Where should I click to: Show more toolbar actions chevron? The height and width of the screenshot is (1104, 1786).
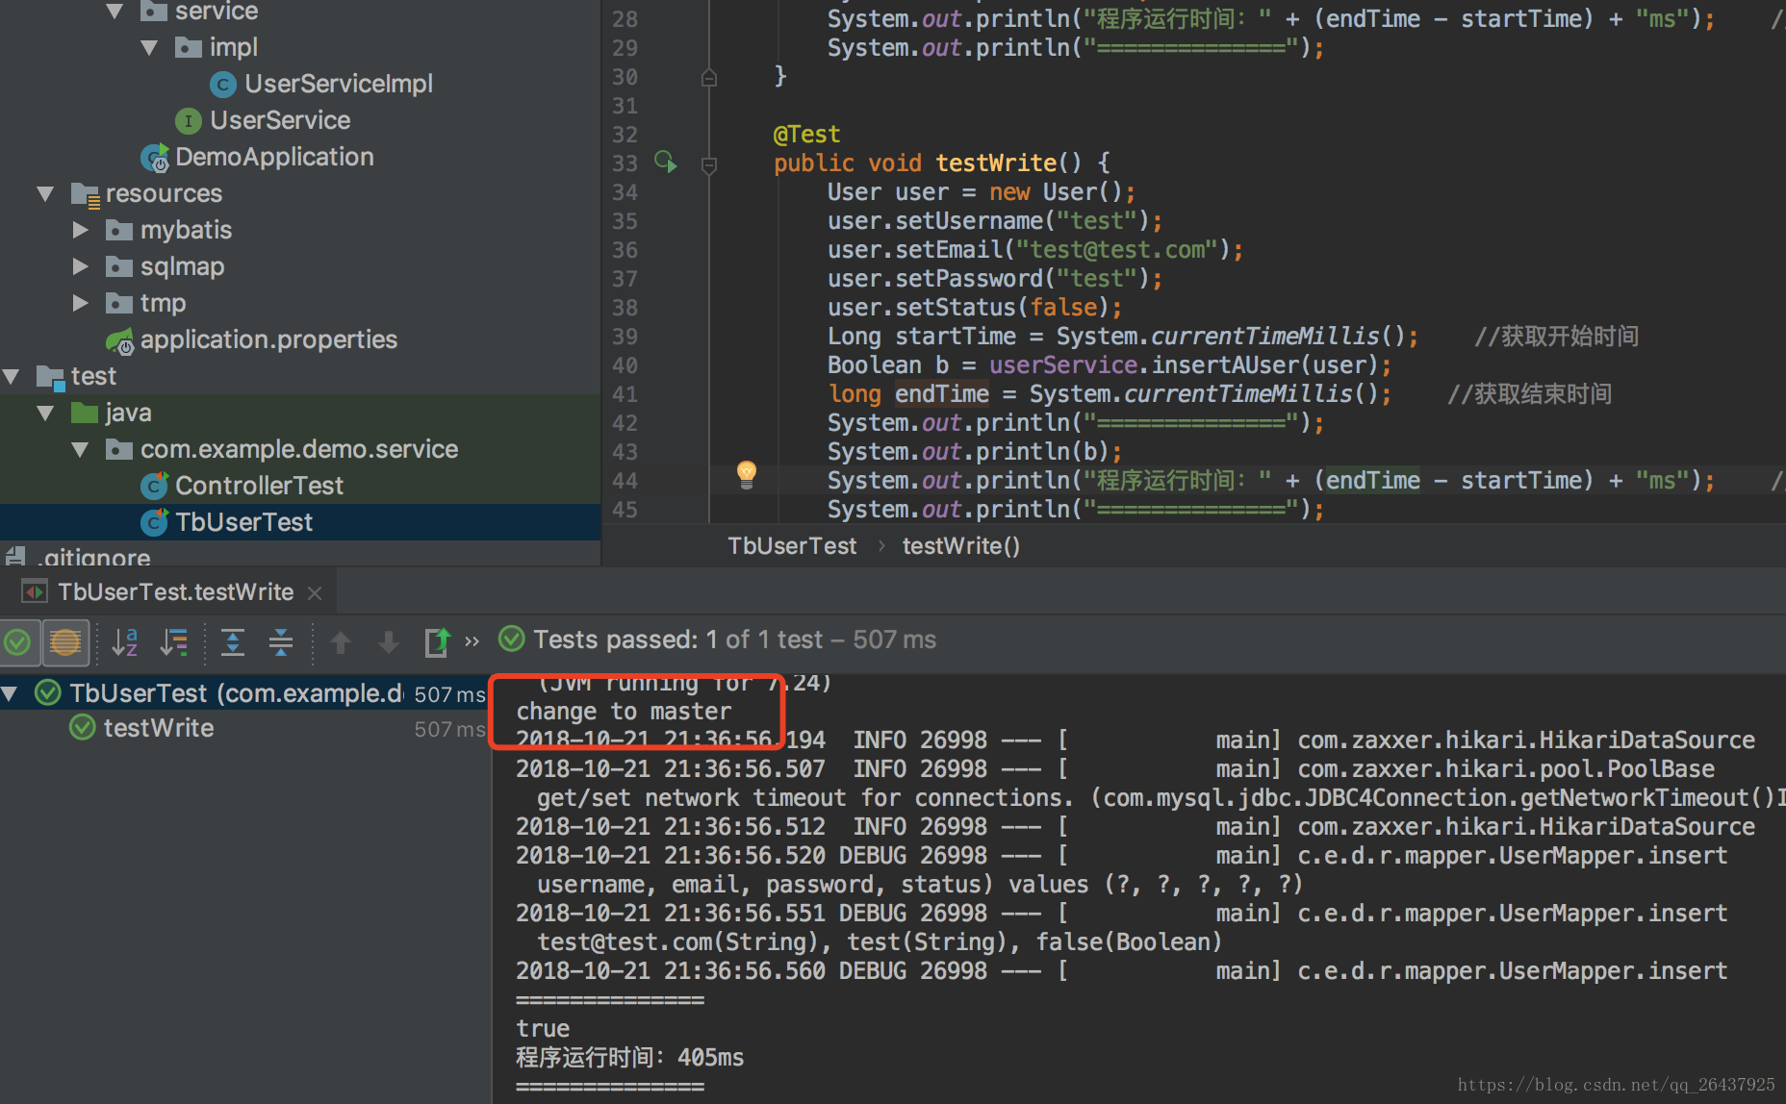(x=472, y=641)
